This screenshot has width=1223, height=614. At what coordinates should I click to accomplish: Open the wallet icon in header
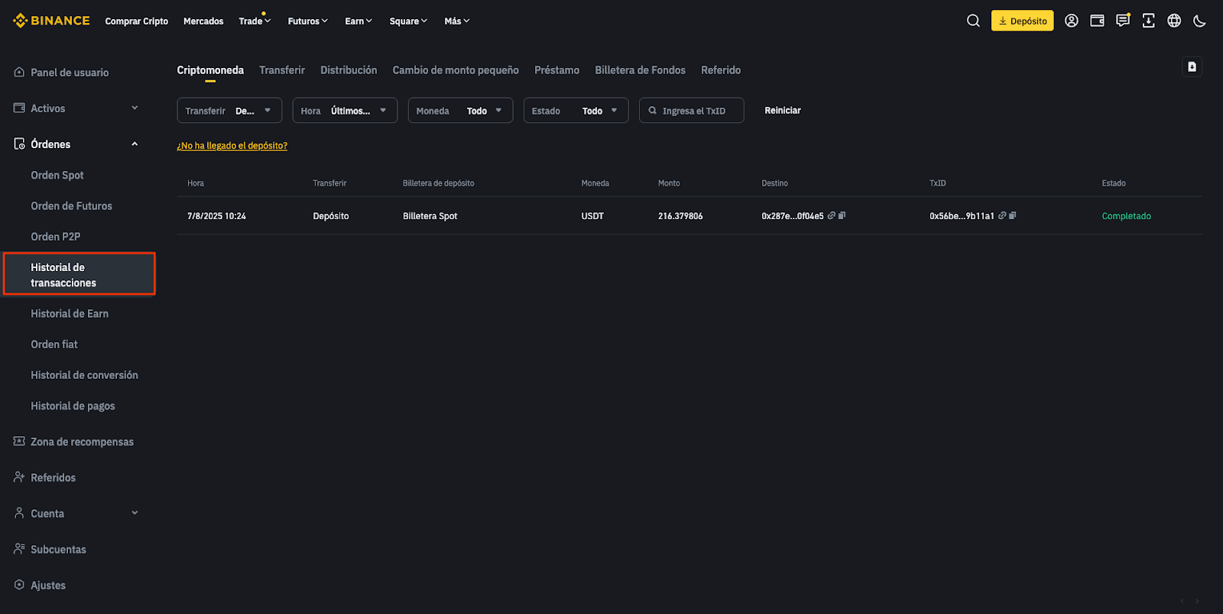1097,21
